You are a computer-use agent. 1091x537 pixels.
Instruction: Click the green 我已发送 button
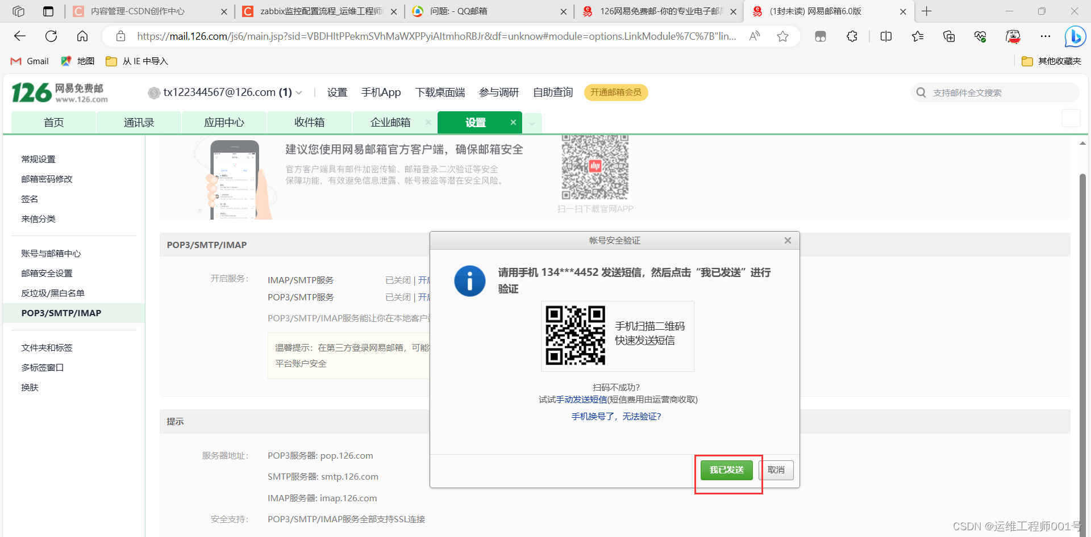point(726,470)
